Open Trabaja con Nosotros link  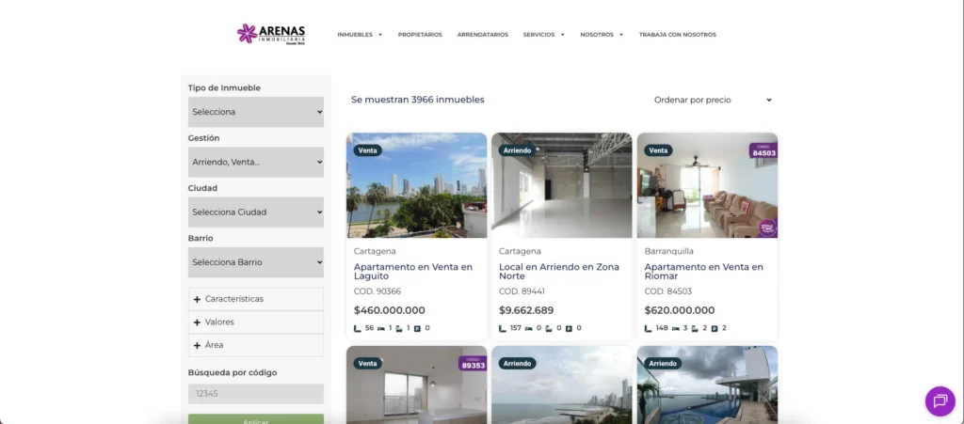(677, 35)
